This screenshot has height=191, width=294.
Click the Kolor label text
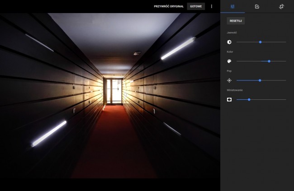(230, 52)
